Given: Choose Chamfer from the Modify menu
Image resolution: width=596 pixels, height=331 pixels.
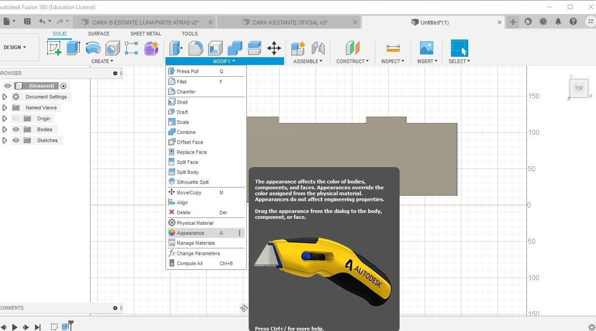Looking at the screenshot, I should pyautogui.click(x=206, y=92).
